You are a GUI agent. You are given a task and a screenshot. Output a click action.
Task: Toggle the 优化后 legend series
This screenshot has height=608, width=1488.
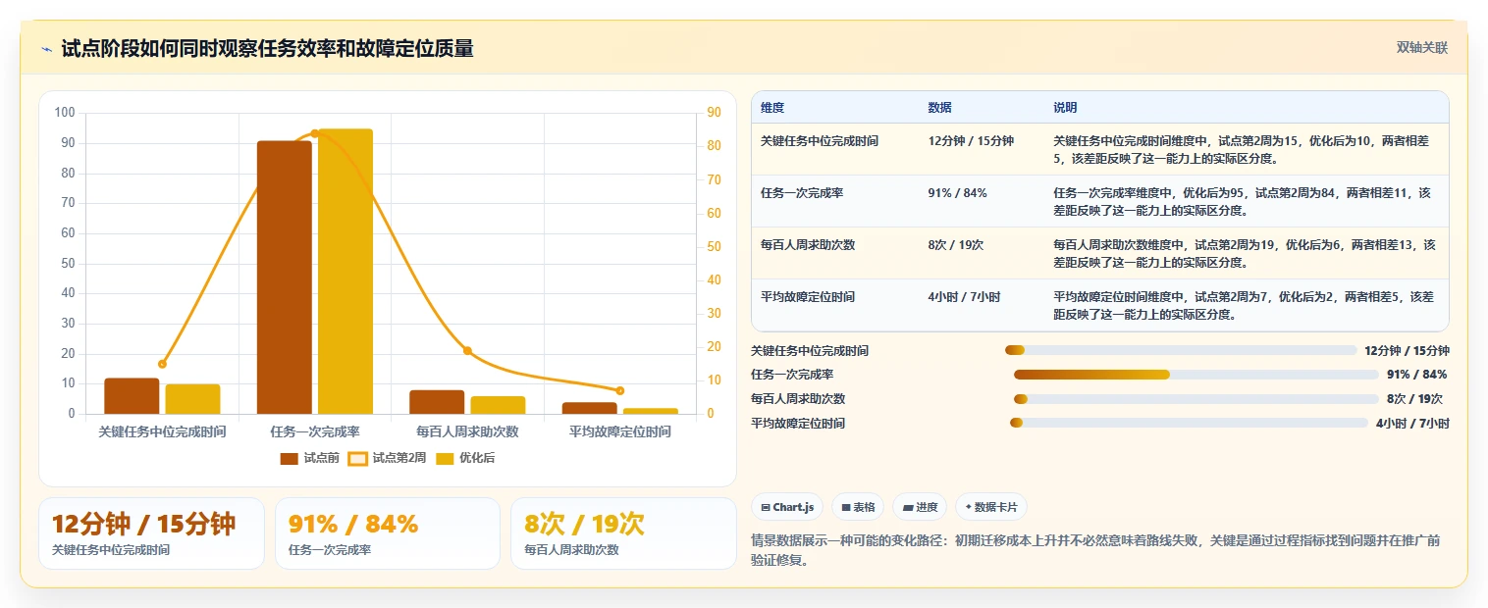point(465,458)
